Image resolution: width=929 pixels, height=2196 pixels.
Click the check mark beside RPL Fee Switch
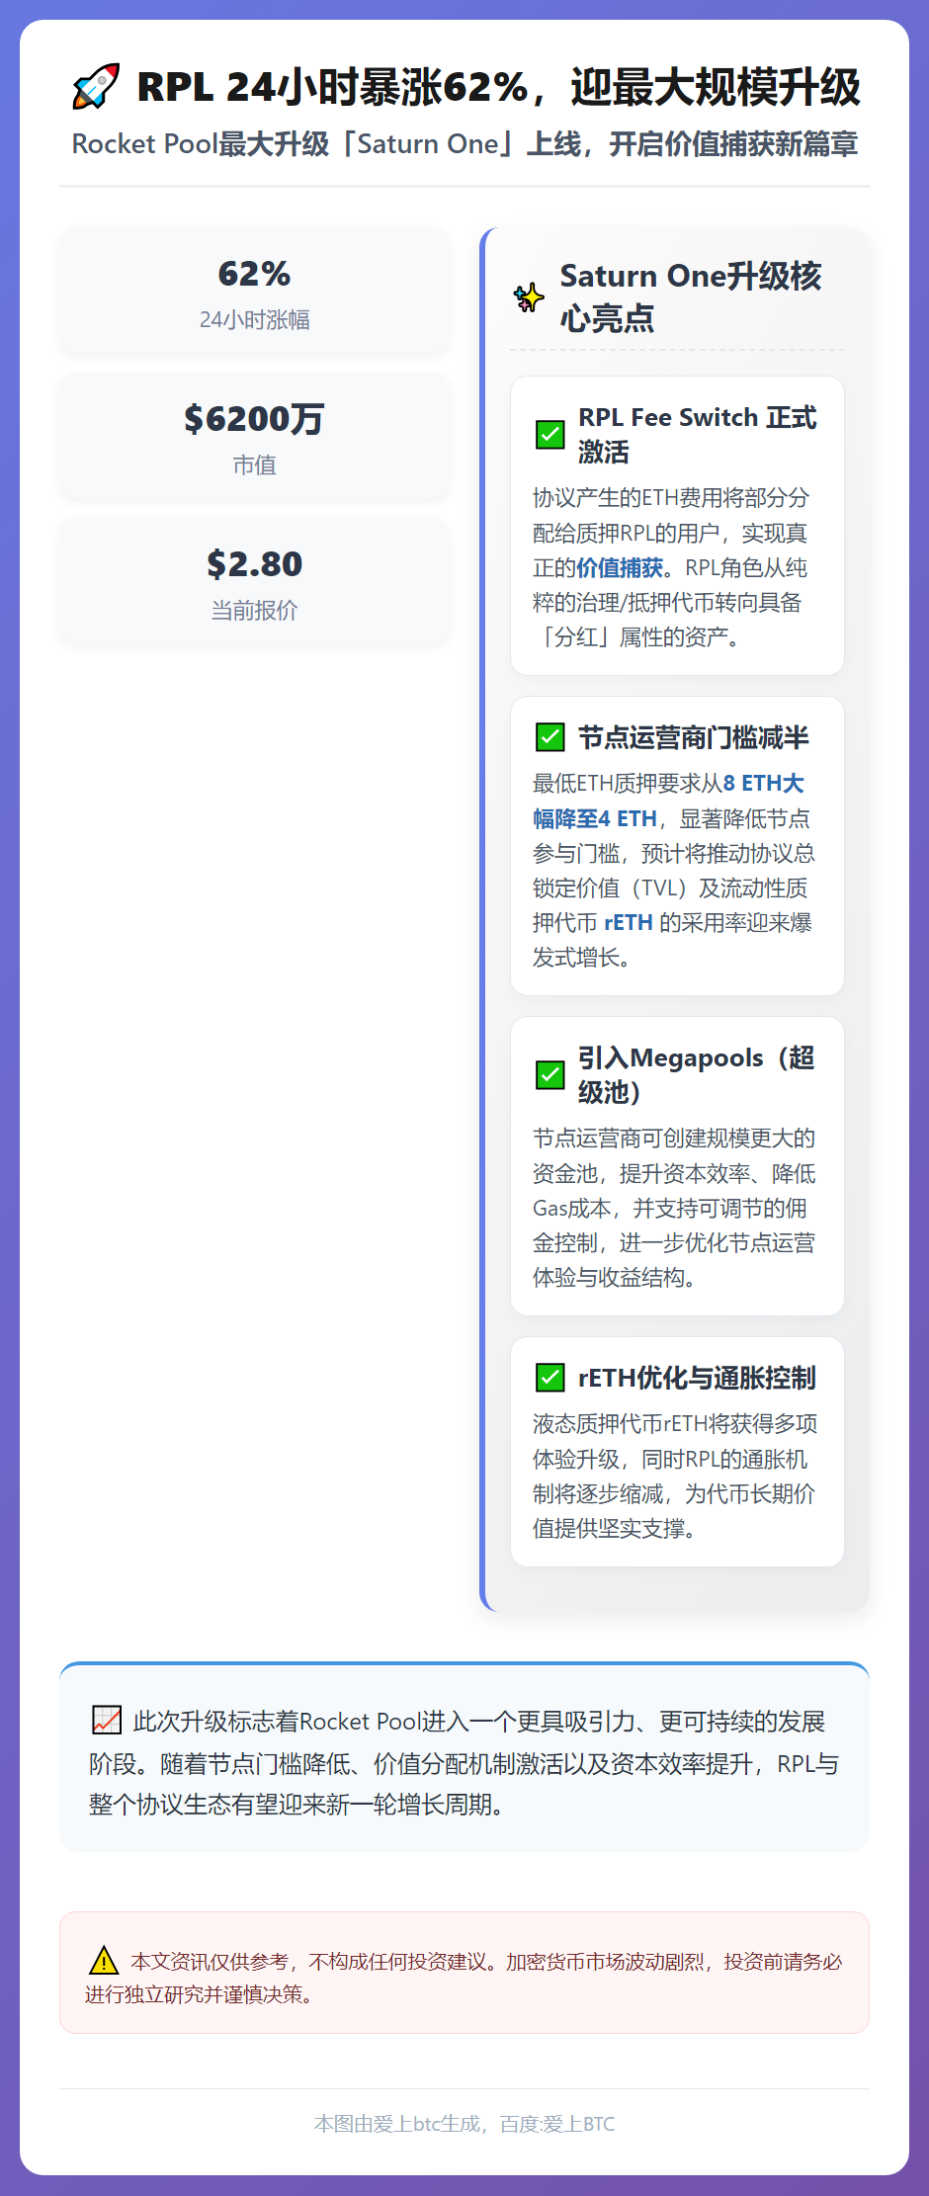pos(549,435)
